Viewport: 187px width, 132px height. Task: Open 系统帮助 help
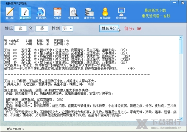tap(121, 13)
